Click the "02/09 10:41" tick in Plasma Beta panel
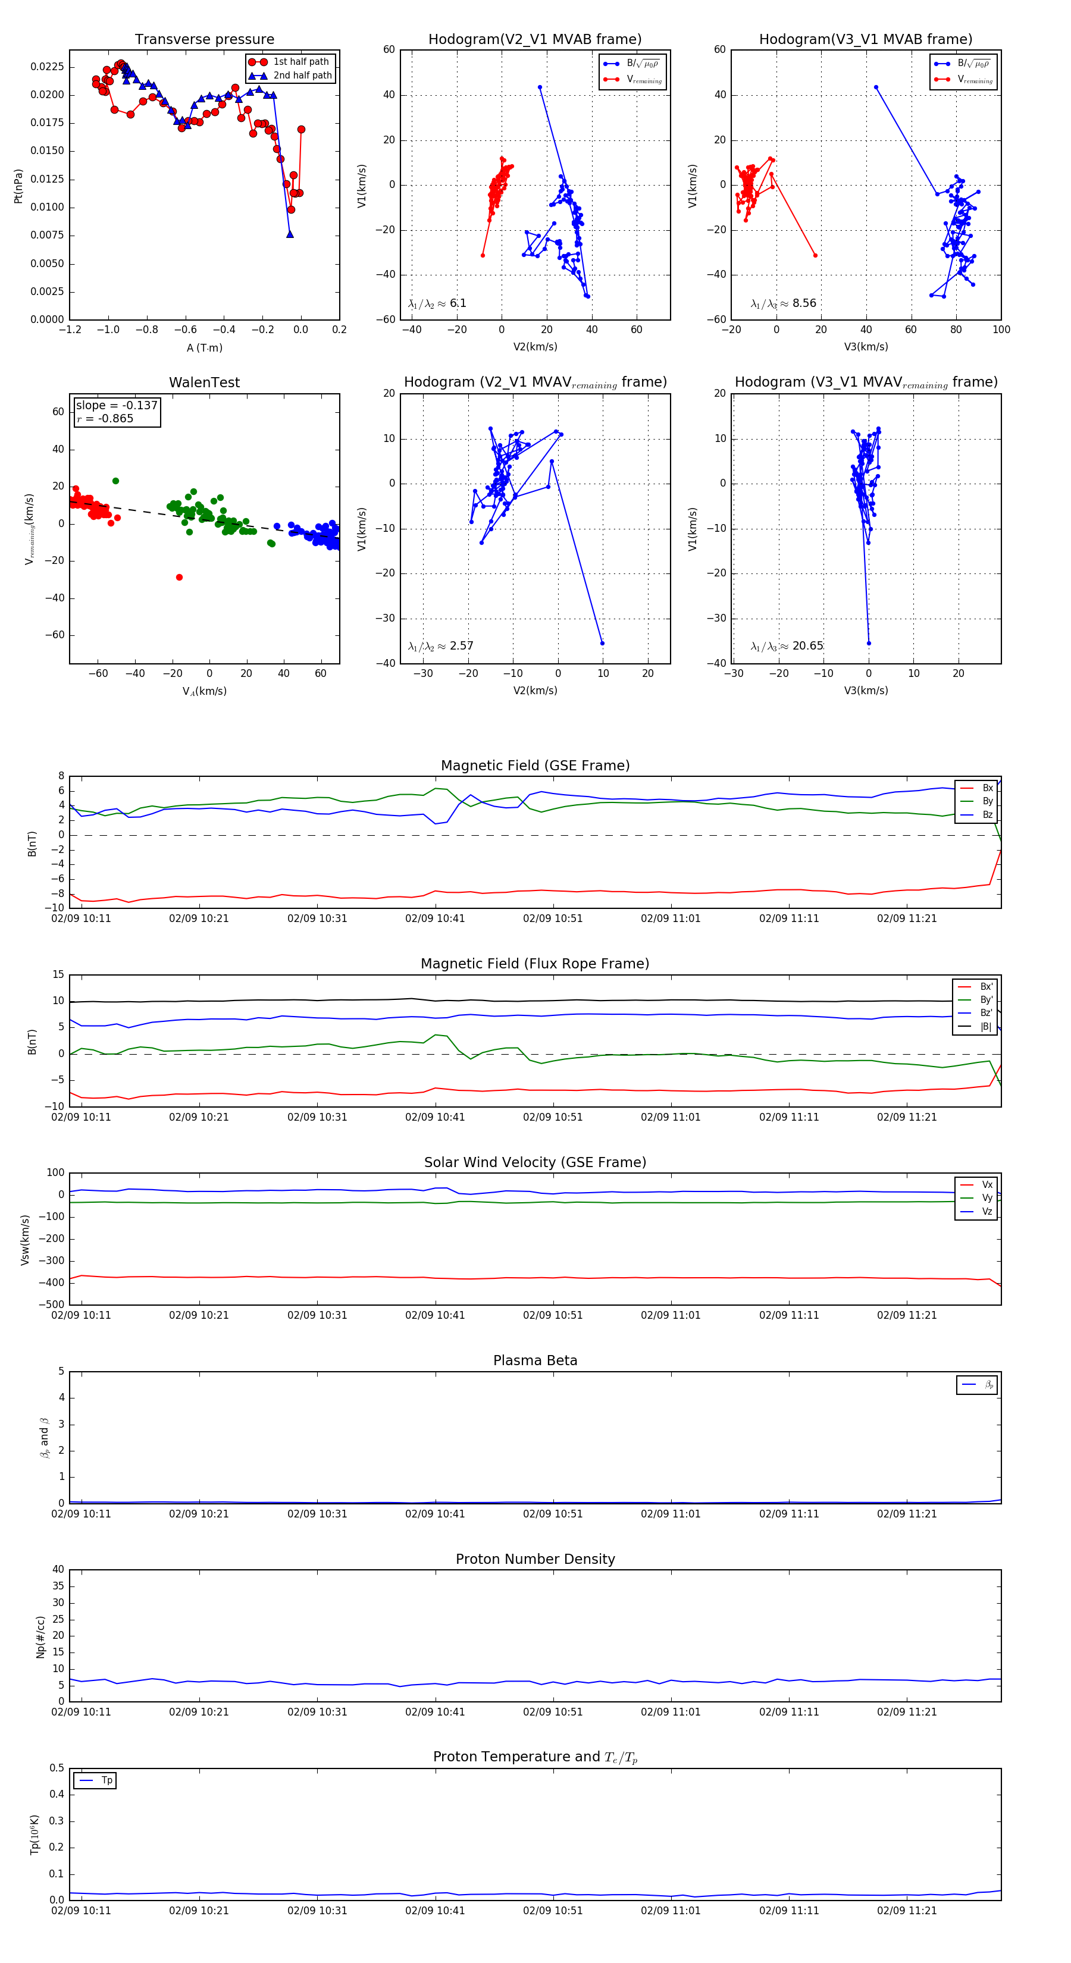 (x=436, y=1514)
